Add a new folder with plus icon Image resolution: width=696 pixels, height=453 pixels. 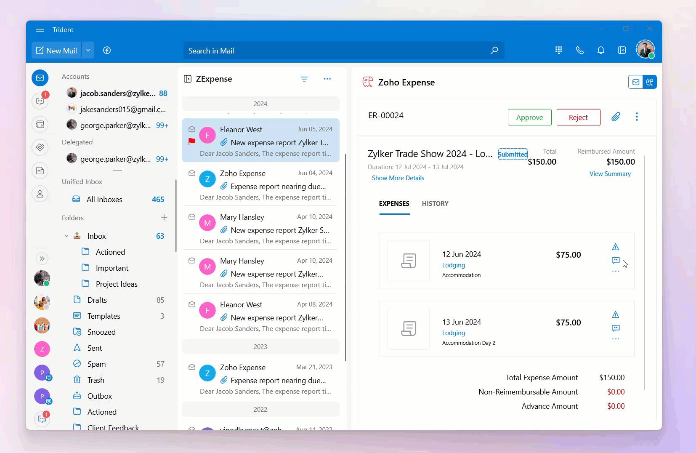click(164, 218)
